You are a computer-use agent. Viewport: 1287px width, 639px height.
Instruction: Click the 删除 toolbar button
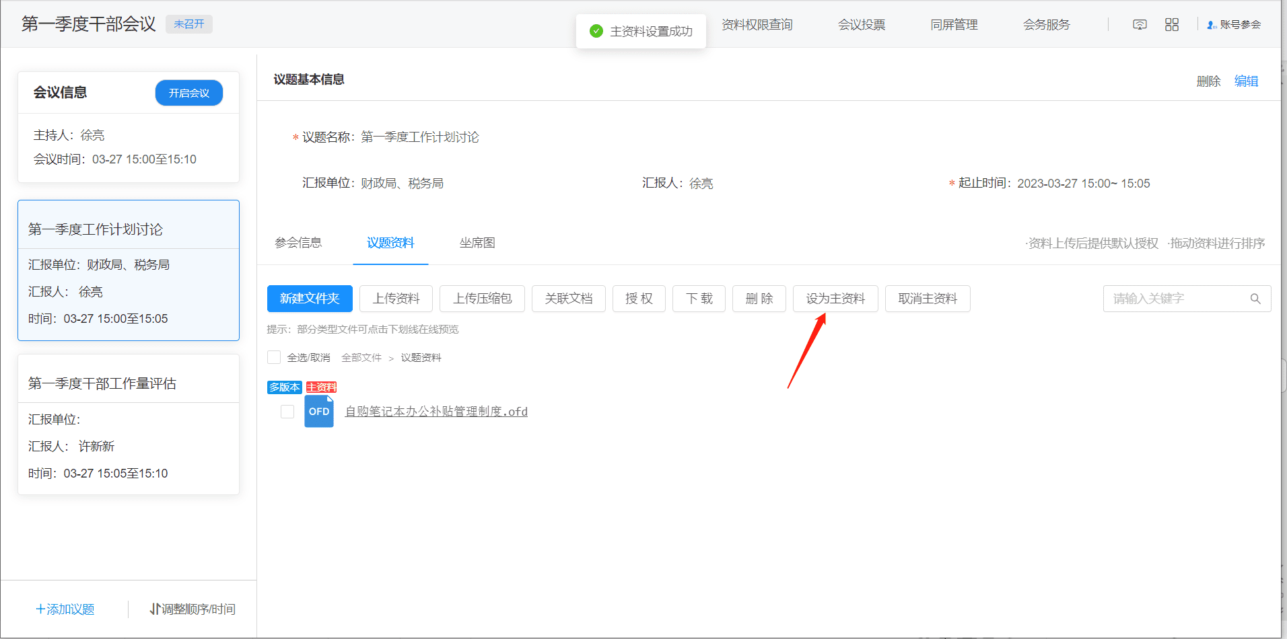[x=759, y=299]
